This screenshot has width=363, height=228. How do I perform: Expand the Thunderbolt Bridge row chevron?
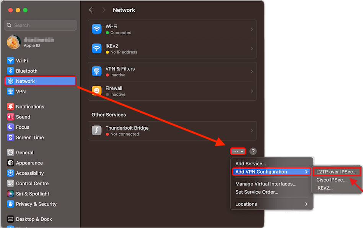[x=251, y=131]
